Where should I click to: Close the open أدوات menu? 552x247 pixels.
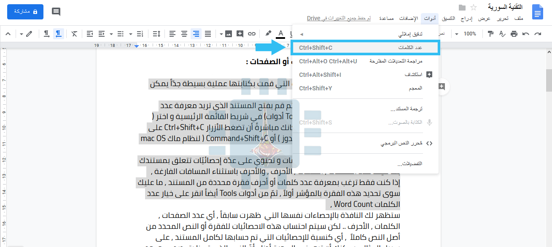point(430,19)
